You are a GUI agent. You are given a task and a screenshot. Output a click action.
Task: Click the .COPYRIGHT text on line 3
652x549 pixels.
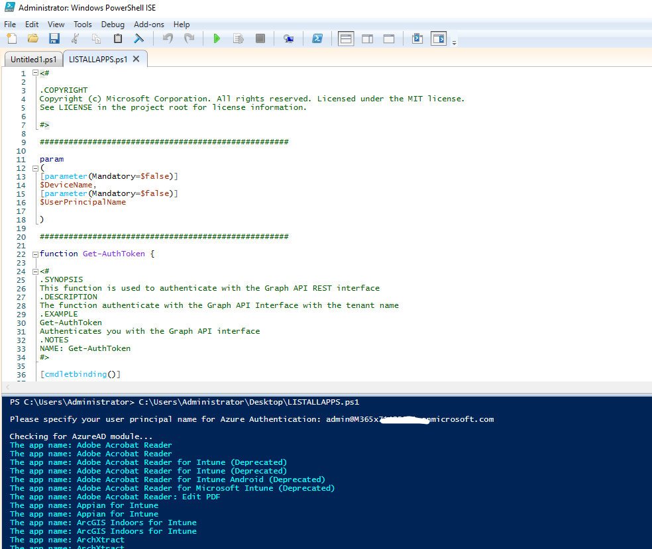point(64,90)
